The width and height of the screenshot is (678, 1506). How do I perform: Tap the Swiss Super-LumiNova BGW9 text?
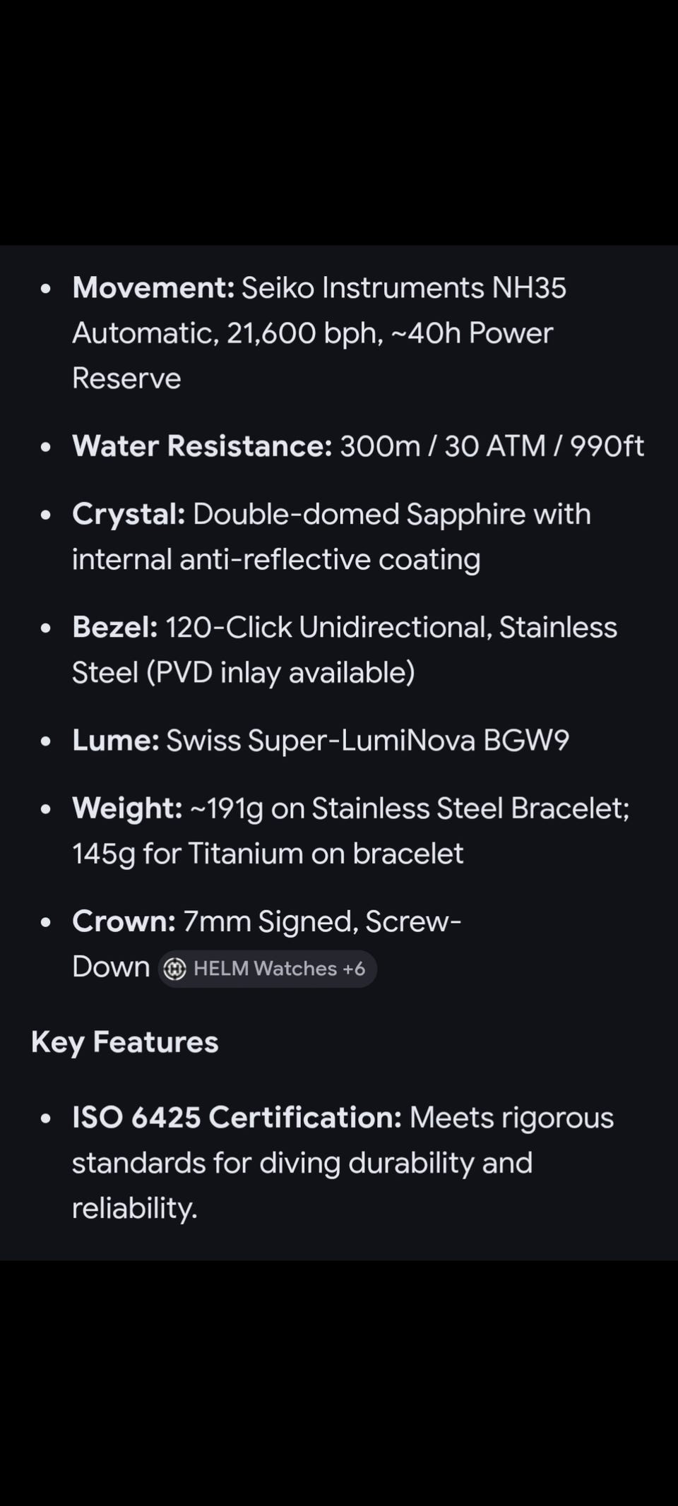point(367,741)
